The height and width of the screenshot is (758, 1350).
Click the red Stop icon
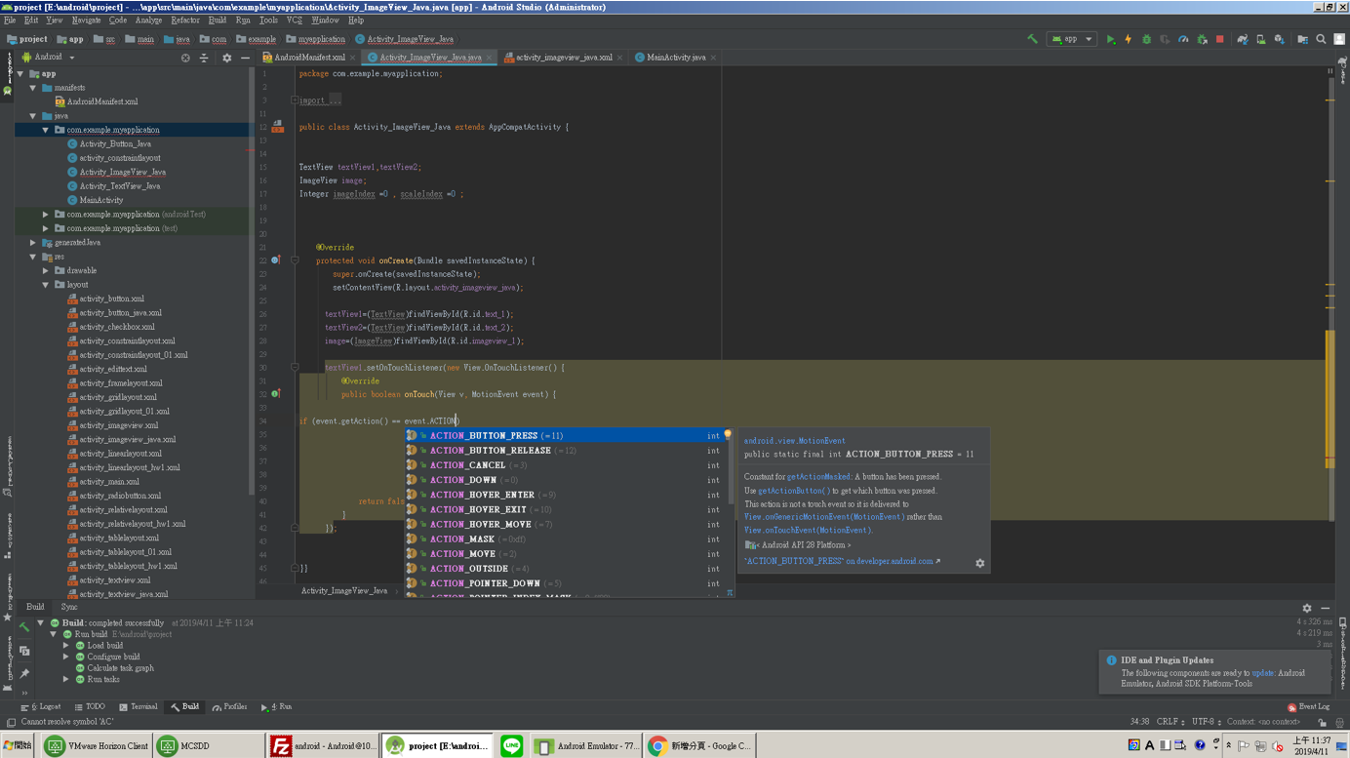(x=1219, y=39)
